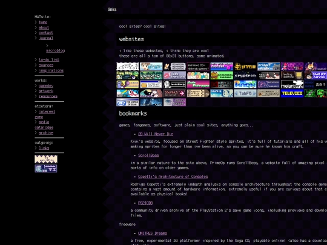Open the crysdren site button

[x=245, y=76]
